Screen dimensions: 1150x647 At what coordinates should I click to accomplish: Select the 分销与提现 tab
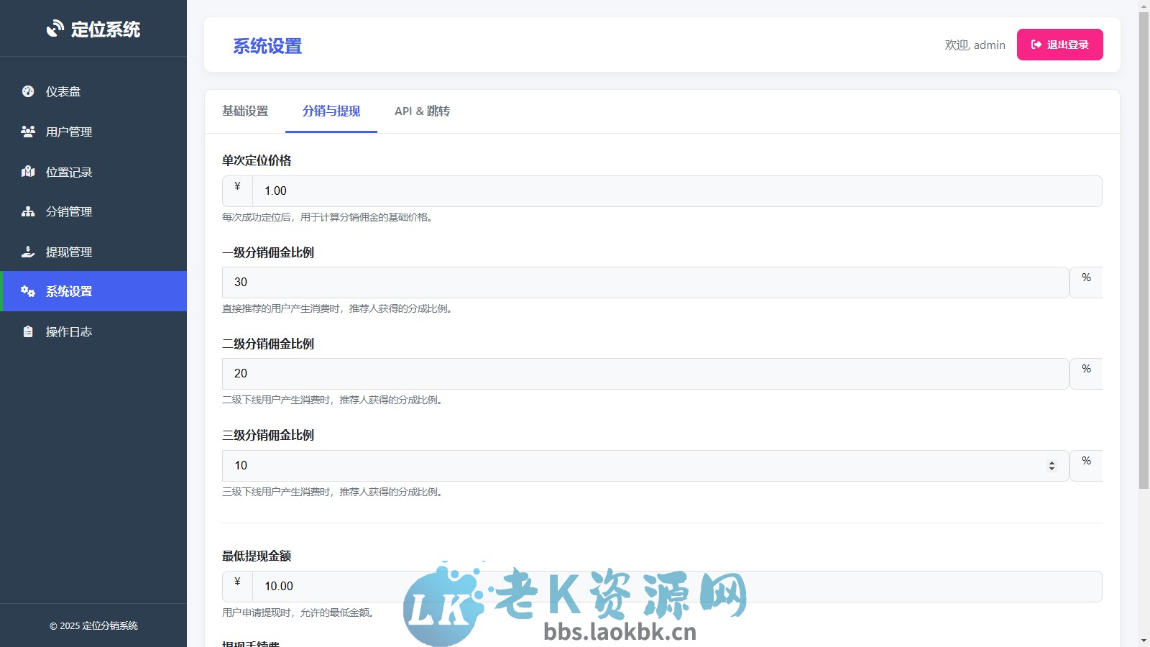[x=331, y=111]
